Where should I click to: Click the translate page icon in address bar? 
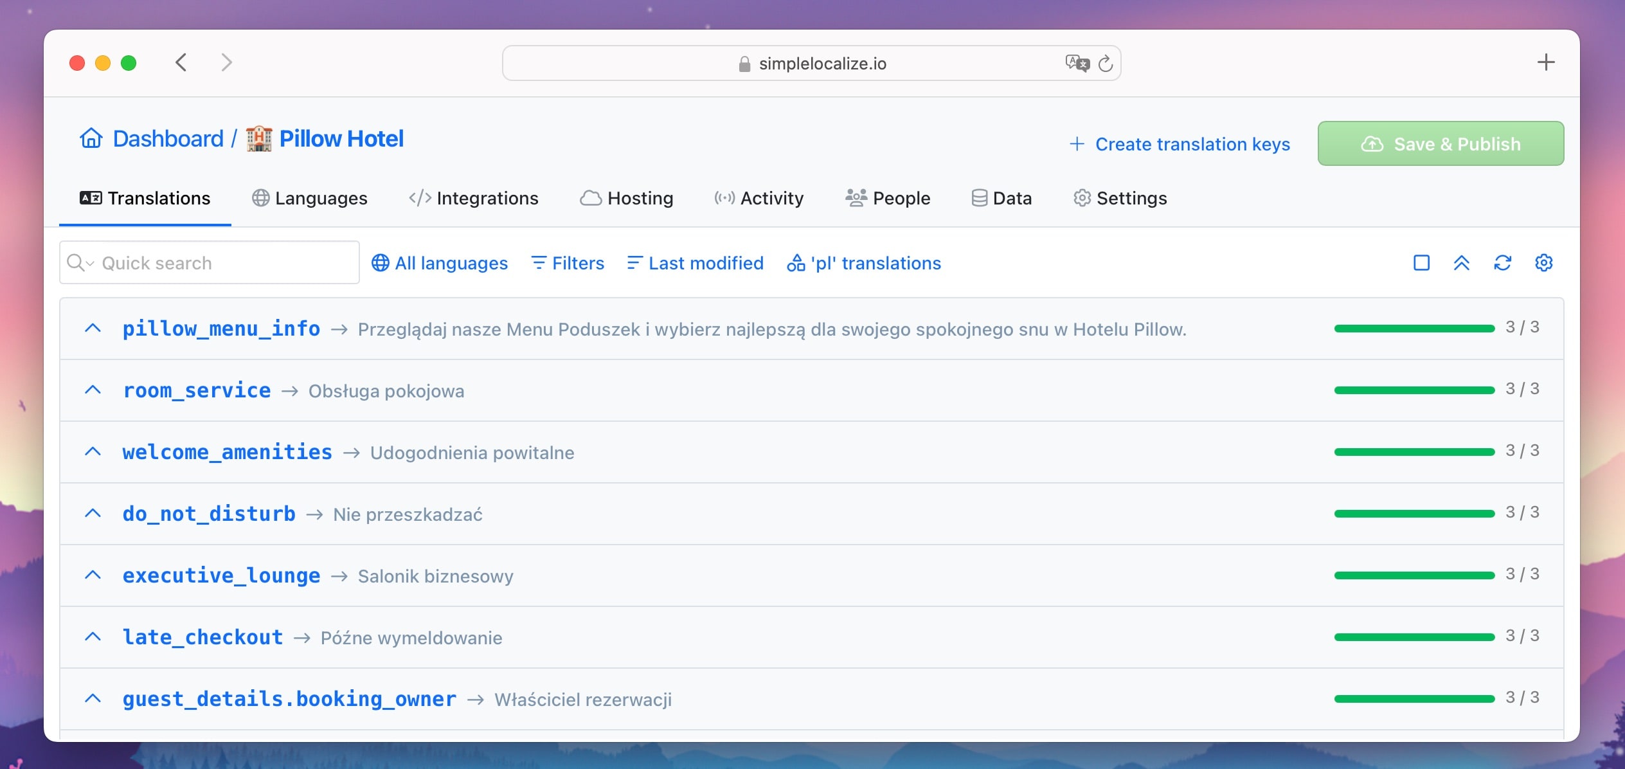point(1077,63)
